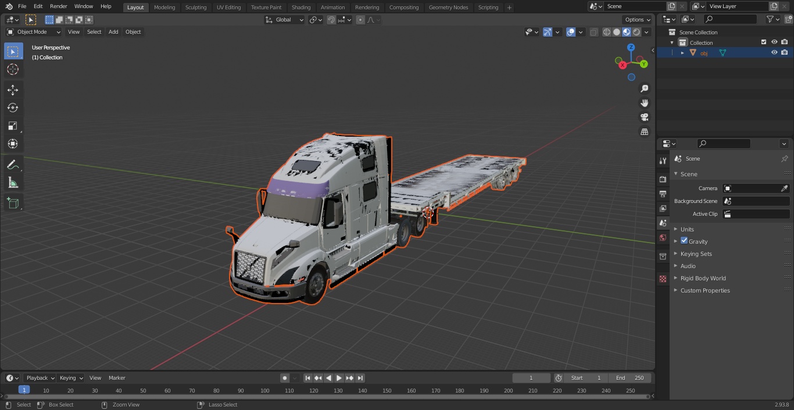Open the File menu

tap(22, 6)
